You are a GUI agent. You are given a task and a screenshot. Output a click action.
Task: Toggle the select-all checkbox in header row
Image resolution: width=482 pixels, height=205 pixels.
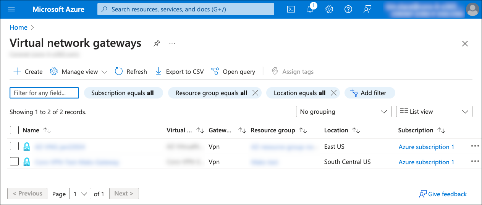coord(14,130)
